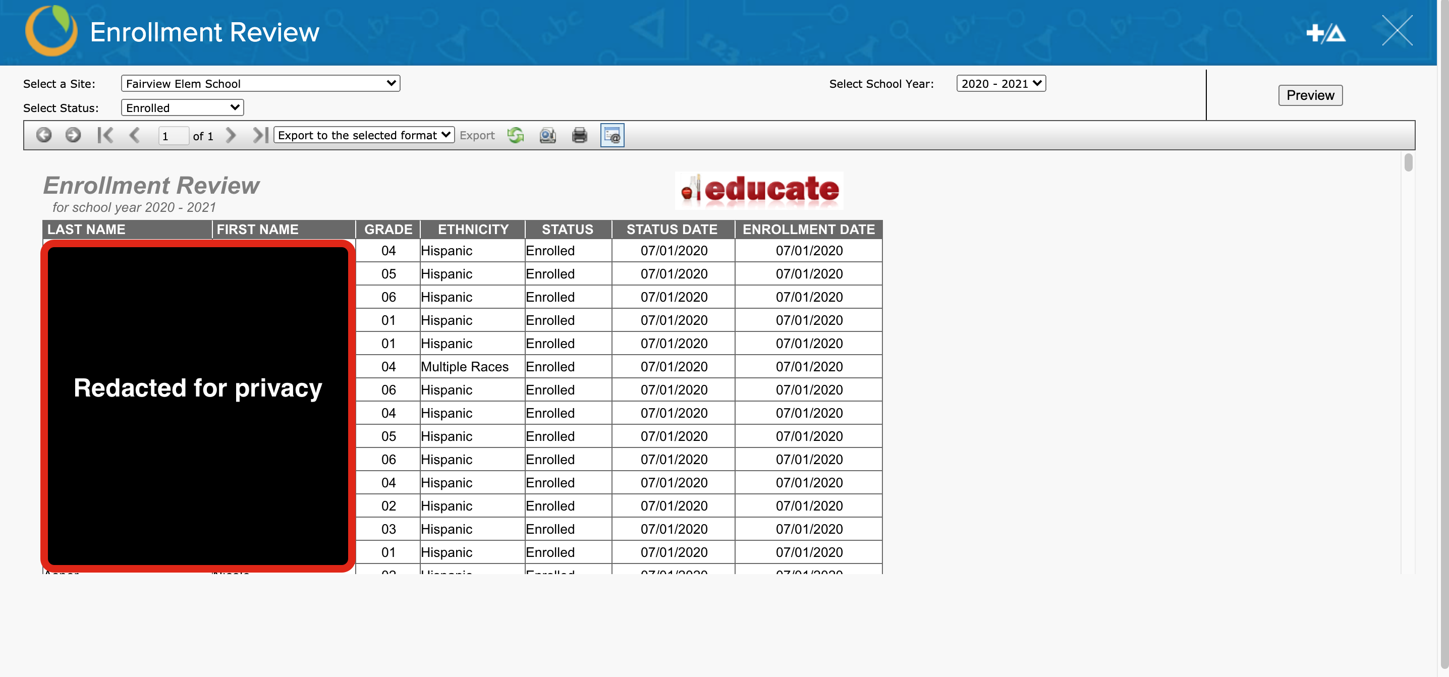
Task: Go to last page of report
Action: pos(260,135)
